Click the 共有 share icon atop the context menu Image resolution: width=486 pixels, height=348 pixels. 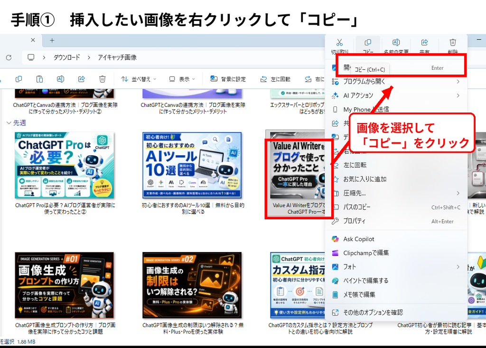coord(424,42)
